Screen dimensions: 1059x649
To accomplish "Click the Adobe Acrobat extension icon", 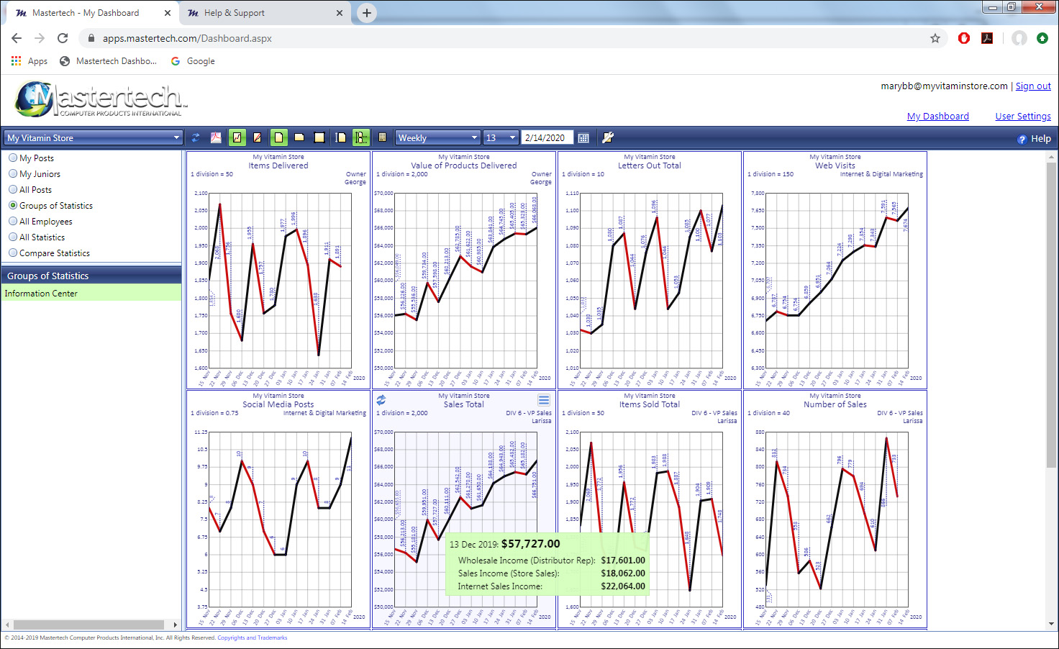I will [987, 38].
